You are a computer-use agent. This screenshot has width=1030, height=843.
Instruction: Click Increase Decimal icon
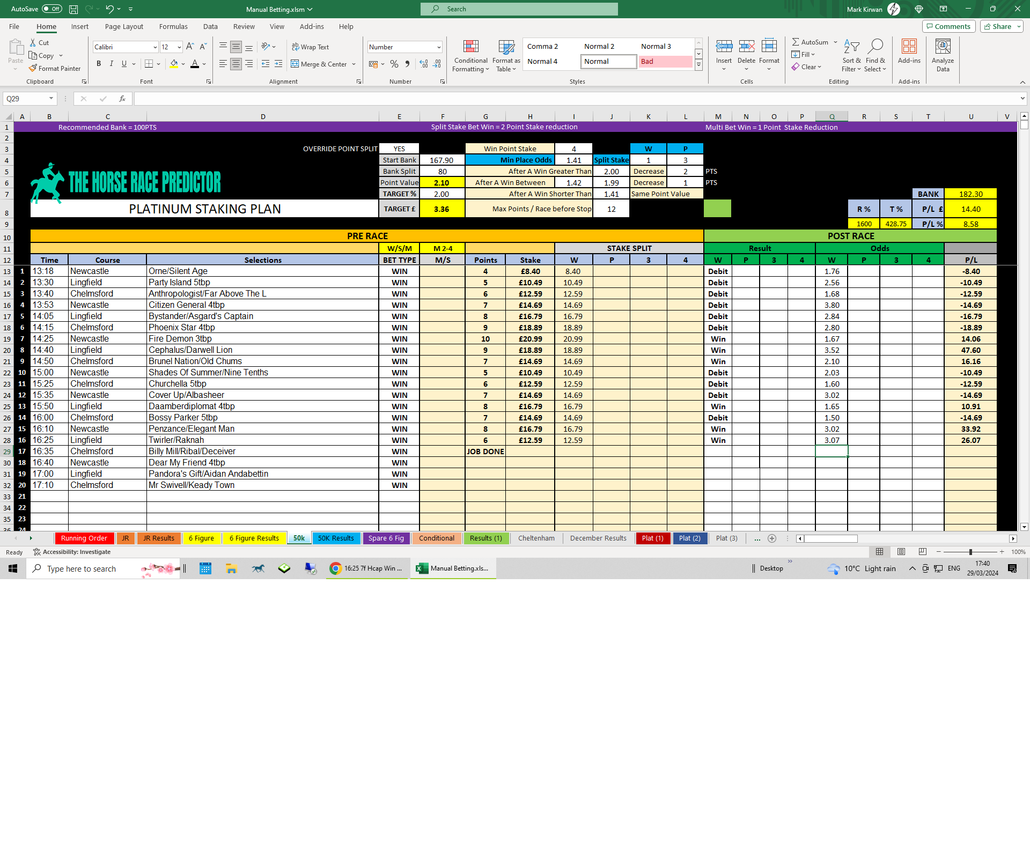click(x=424, y=64)
